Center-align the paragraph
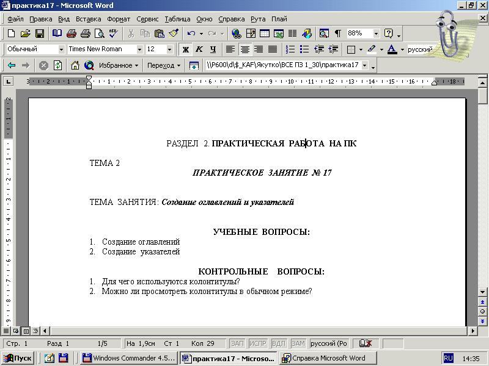This screenshot has width=489, height=366. (245, 49)
